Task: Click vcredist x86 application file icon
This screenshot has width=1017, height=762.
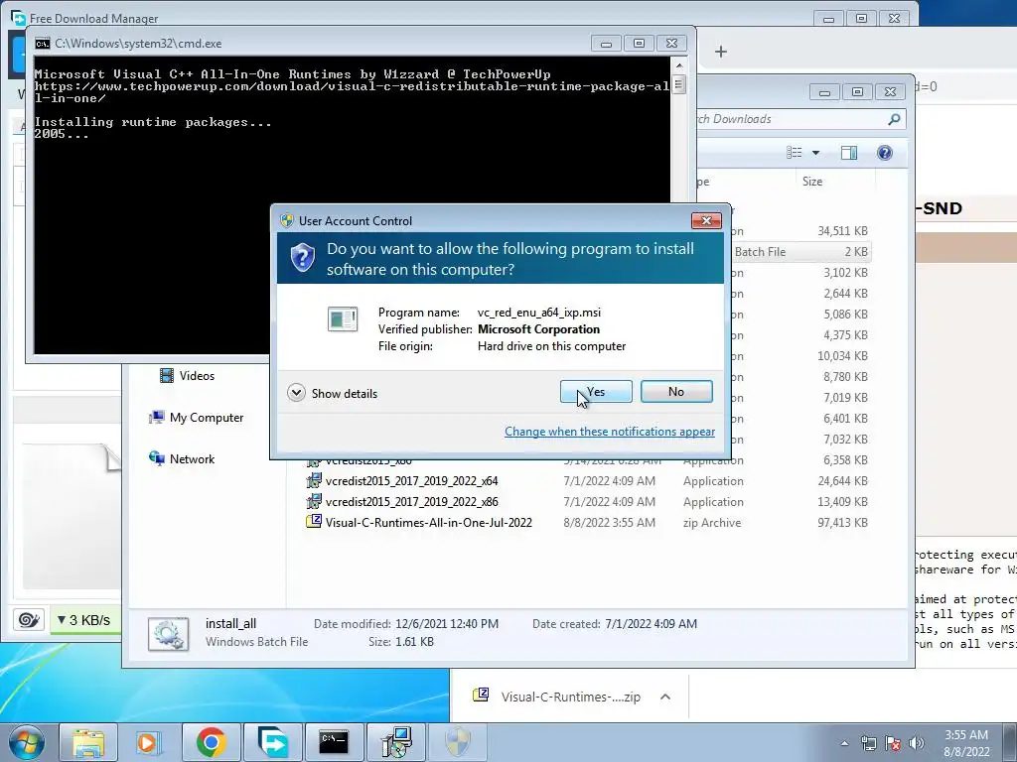Action: [x=314, y=501]
